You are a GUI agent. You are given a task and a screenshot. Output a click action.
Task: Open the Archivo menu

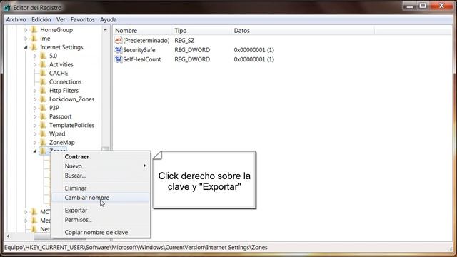[x=16, y=19]
